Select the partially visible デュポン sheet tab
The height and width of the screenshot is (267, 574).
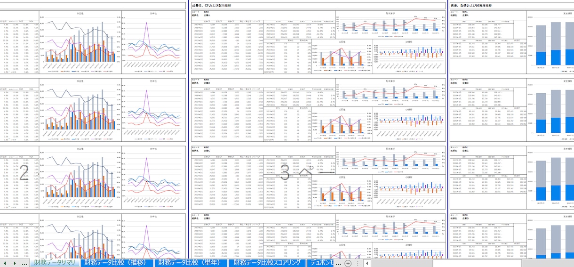tap(321, 263)
